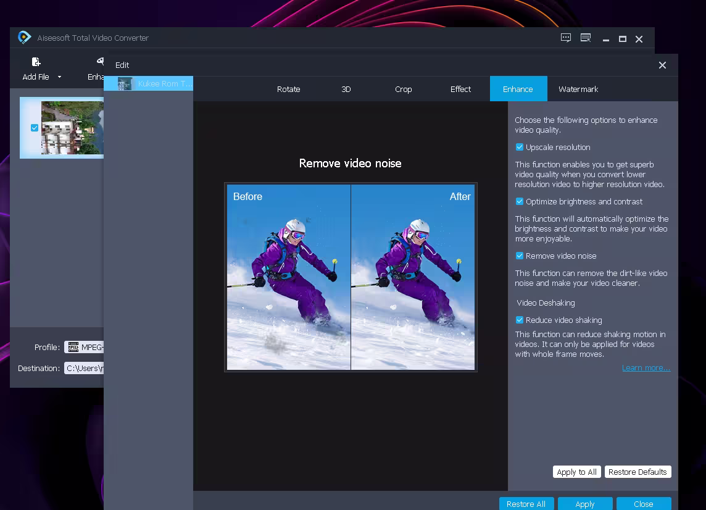Open the Crop tab

point(404,89)
